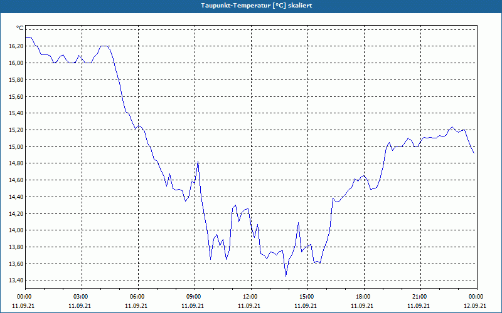Click the 15,60 y-axis label
This screenshot has width=502, height=313.
click(15, 97)
